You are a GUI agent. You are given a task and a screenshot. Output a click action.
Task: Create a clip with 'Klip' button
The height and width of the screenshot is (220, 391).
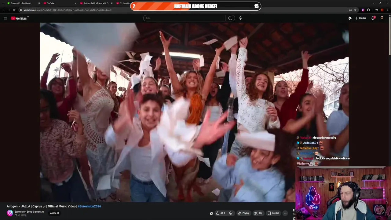pyautogui.click(x=258, y=213)
